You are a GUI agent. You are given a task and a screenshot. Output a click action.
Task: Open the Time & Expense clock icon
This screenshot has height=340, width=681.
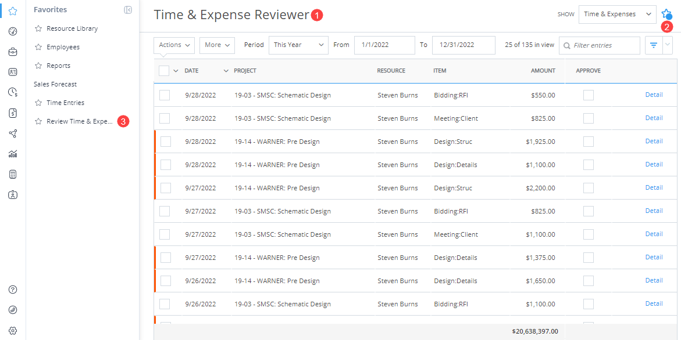tap(13, 92)
